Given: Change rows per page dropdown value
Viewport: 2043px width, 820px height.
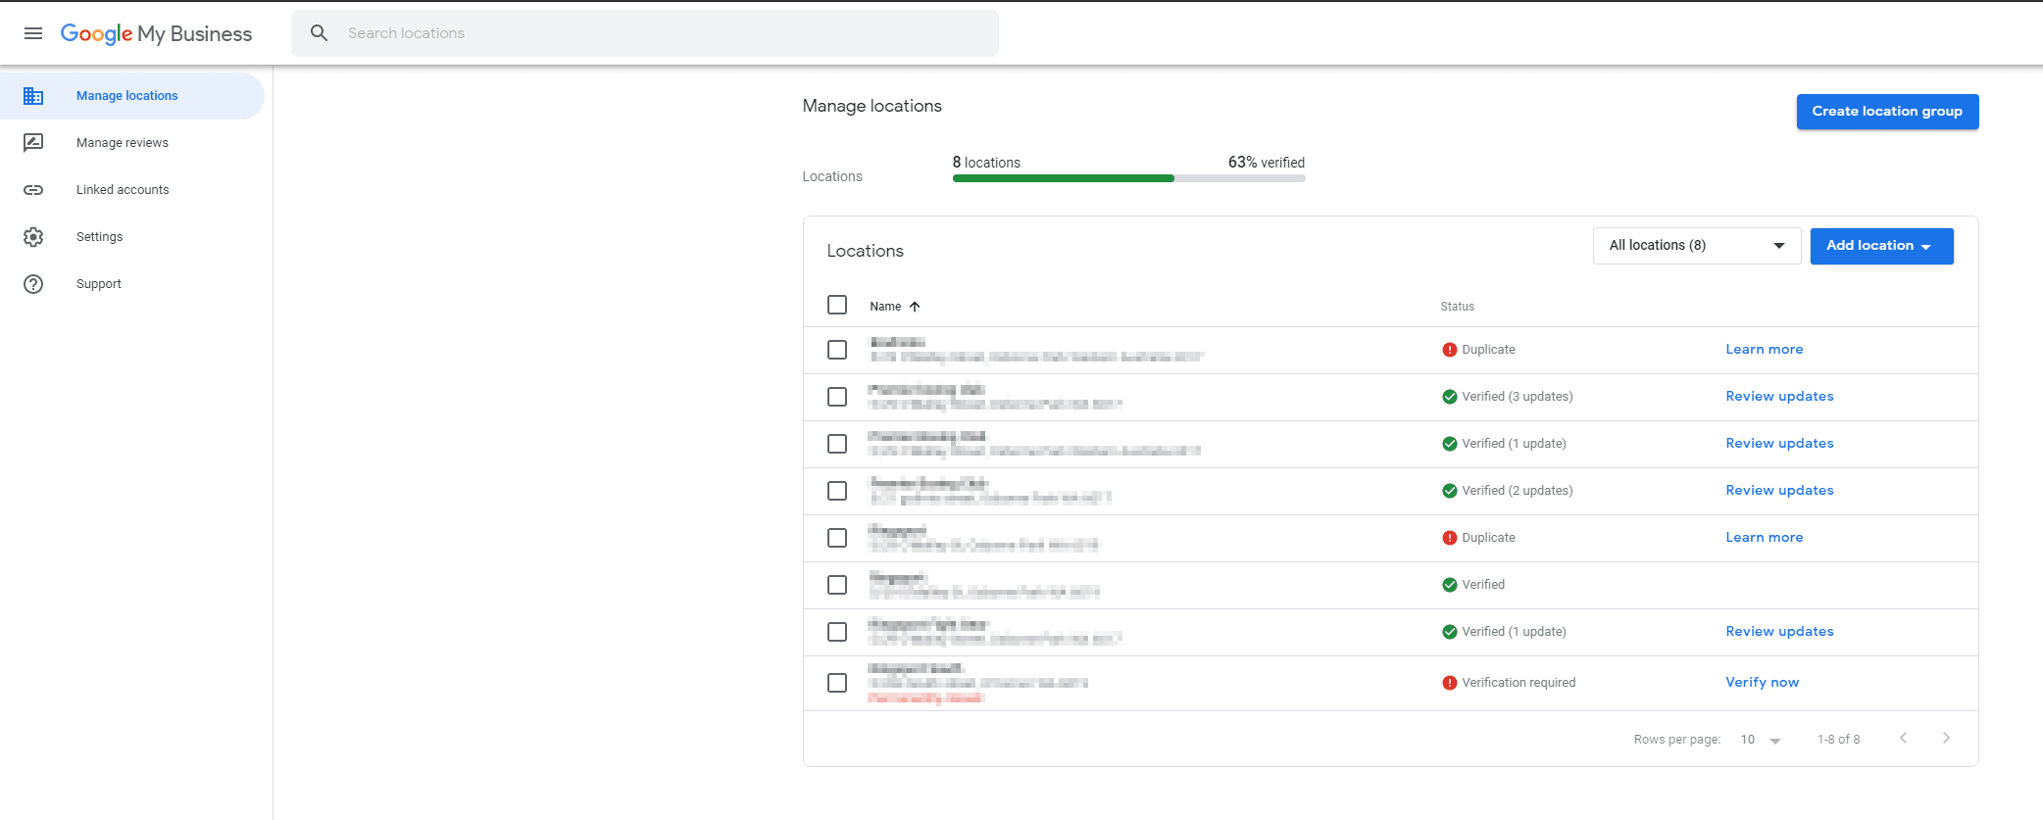Looking at the screenshot, I should pyautogui.click(x=1761, y=740).
